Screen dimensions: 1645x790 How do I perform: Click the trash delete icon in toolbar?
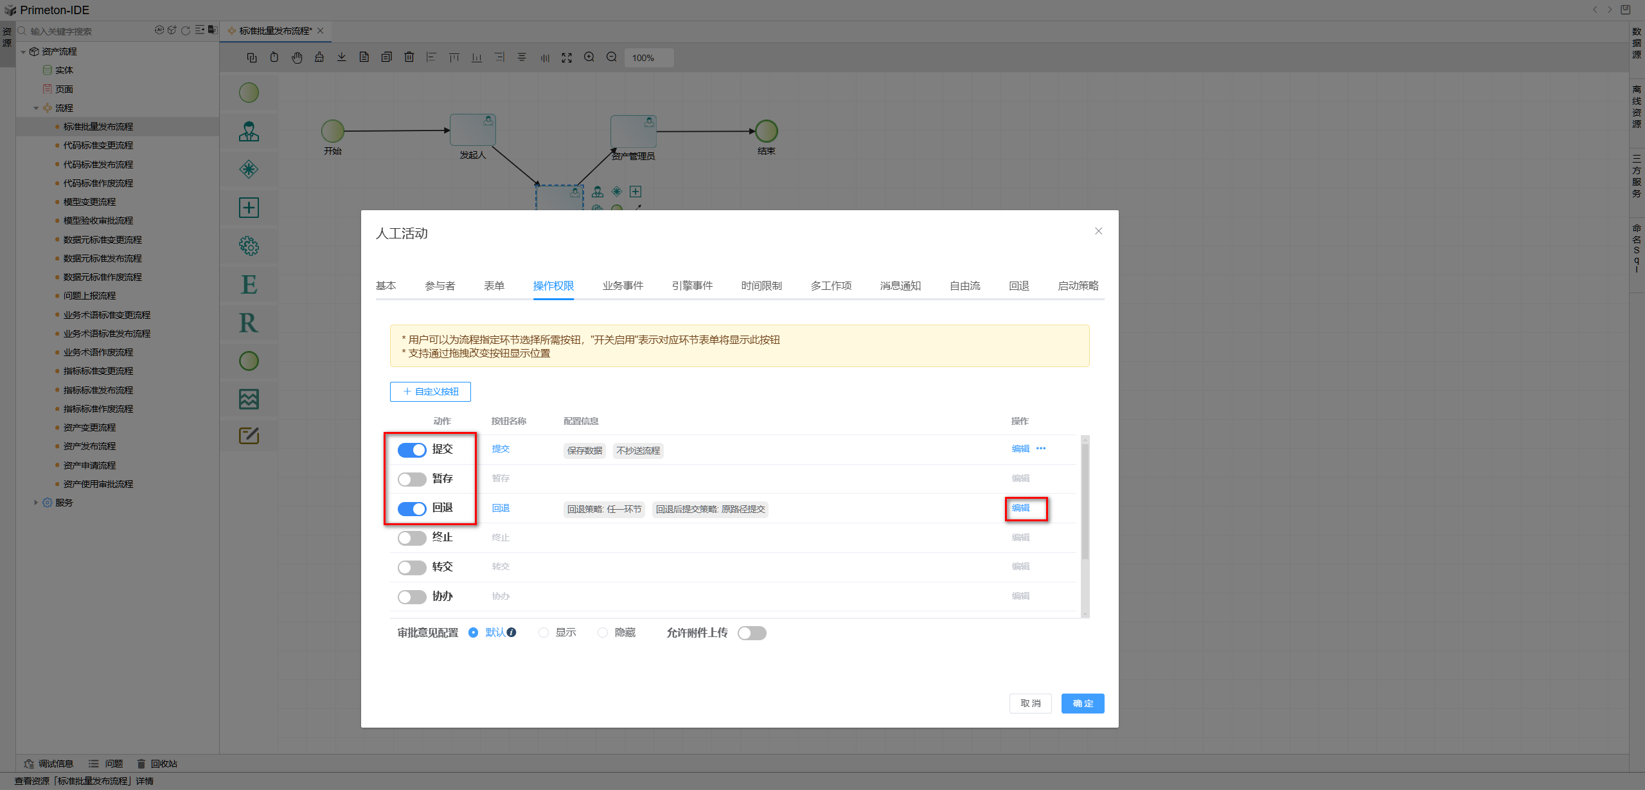coord(409,58)
